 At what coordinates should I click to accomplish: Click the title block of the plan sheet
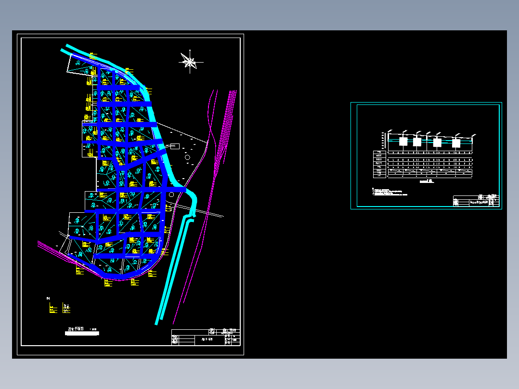(206, 337)
